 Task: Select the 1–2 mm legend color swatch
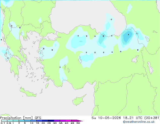tap(16, 121)
